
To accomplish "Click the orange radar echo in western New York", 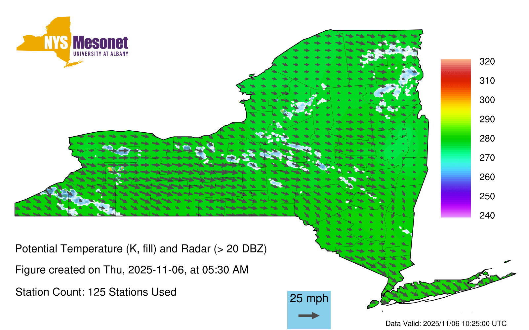I will [110, 169].
